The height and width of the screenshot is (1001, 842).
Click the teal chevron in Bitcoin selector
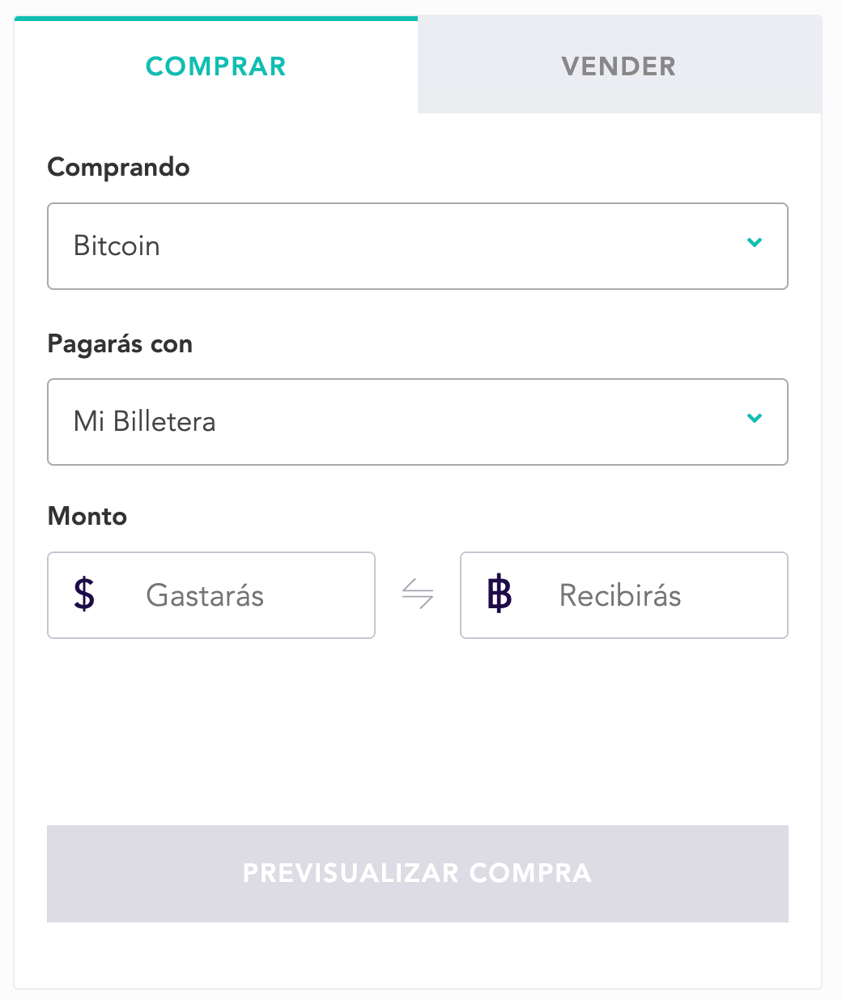[755, 242]
